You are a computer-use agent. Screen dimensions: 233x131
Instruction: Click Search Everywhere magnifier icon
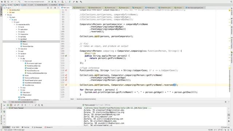pos(232,1)
